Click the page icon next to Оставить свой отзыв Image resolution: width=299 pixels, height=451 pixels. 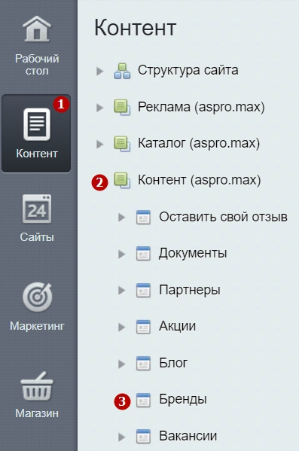coord(143,217)
